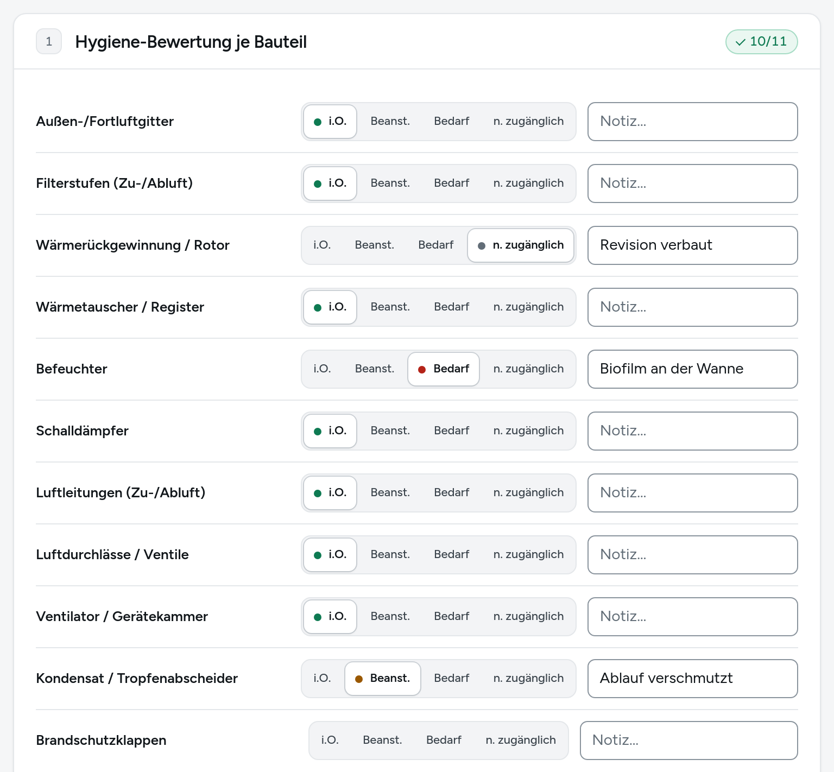834x772 pixels.
Task: Choose Beanst. for Ventilator / Gerätekammer
Action: (x=390, y=617)
